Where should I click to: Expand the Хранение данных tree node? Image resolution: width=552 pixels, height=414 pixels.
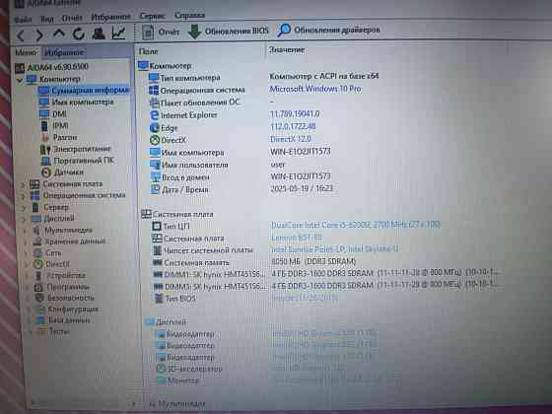(x=26, y=242)
